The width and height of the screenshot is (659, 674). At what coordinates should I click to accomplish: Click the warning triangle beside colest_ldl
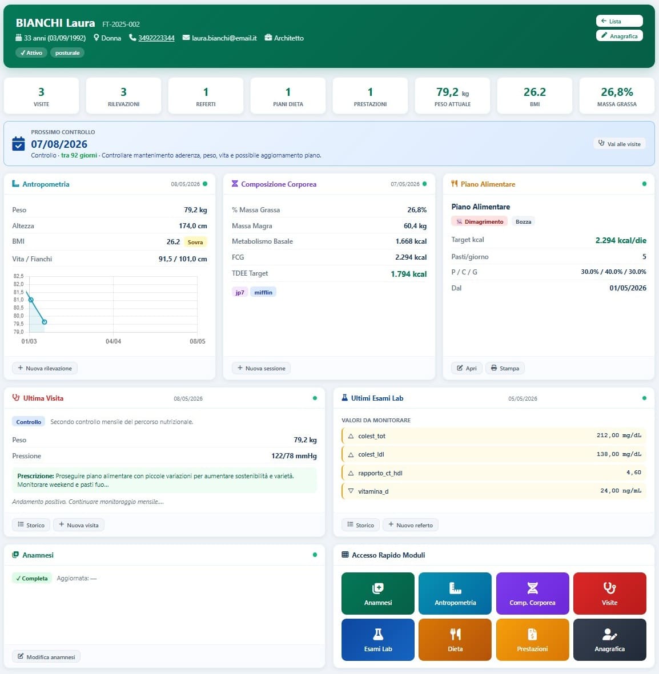(351, 454)
